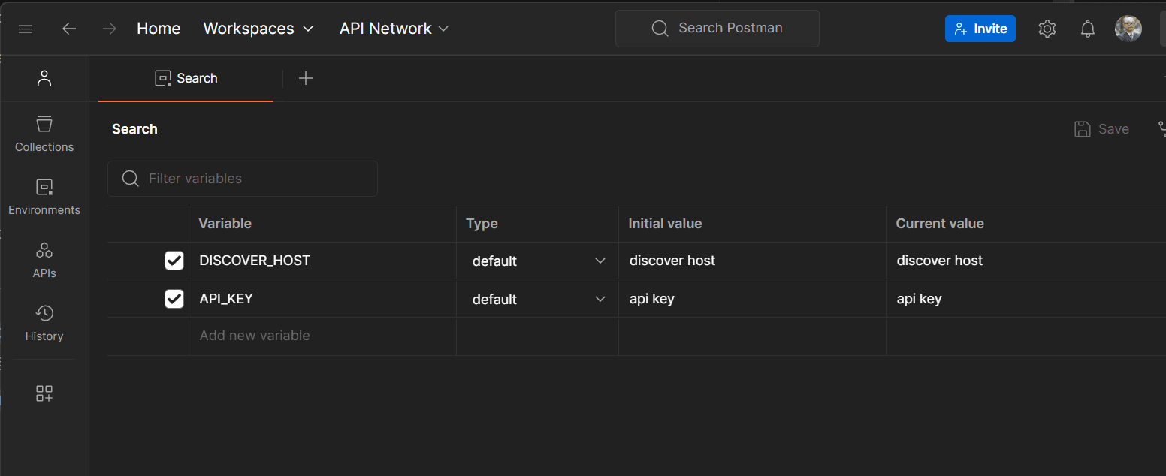Click the back navigation arrow

click(69, 29)
